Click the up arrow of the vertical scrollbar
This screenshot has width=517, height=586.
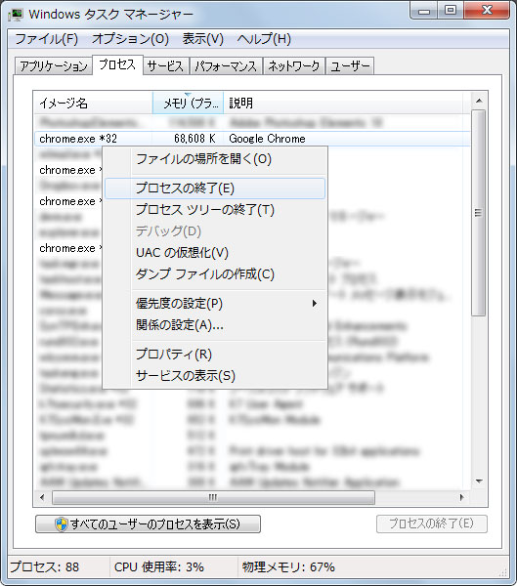point(479,101)
